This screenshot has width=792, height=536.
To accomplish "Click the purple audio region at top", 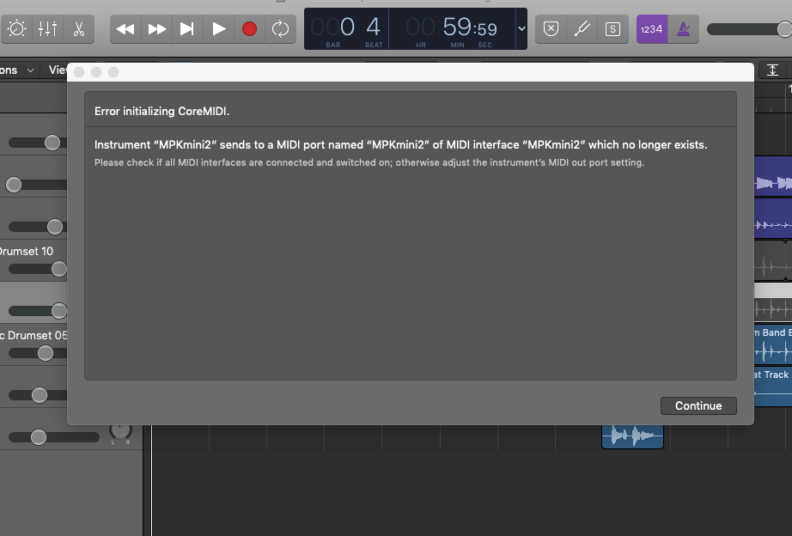I will [x=773, y=175].
